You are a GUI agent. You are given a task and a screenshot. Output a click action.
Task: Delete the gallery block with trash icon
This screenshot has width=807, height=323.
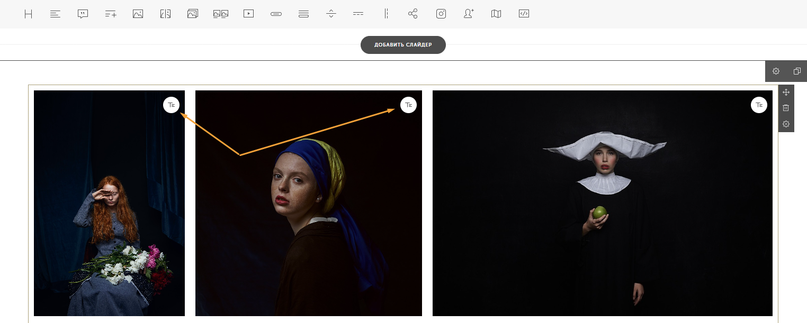click(786, 108)
